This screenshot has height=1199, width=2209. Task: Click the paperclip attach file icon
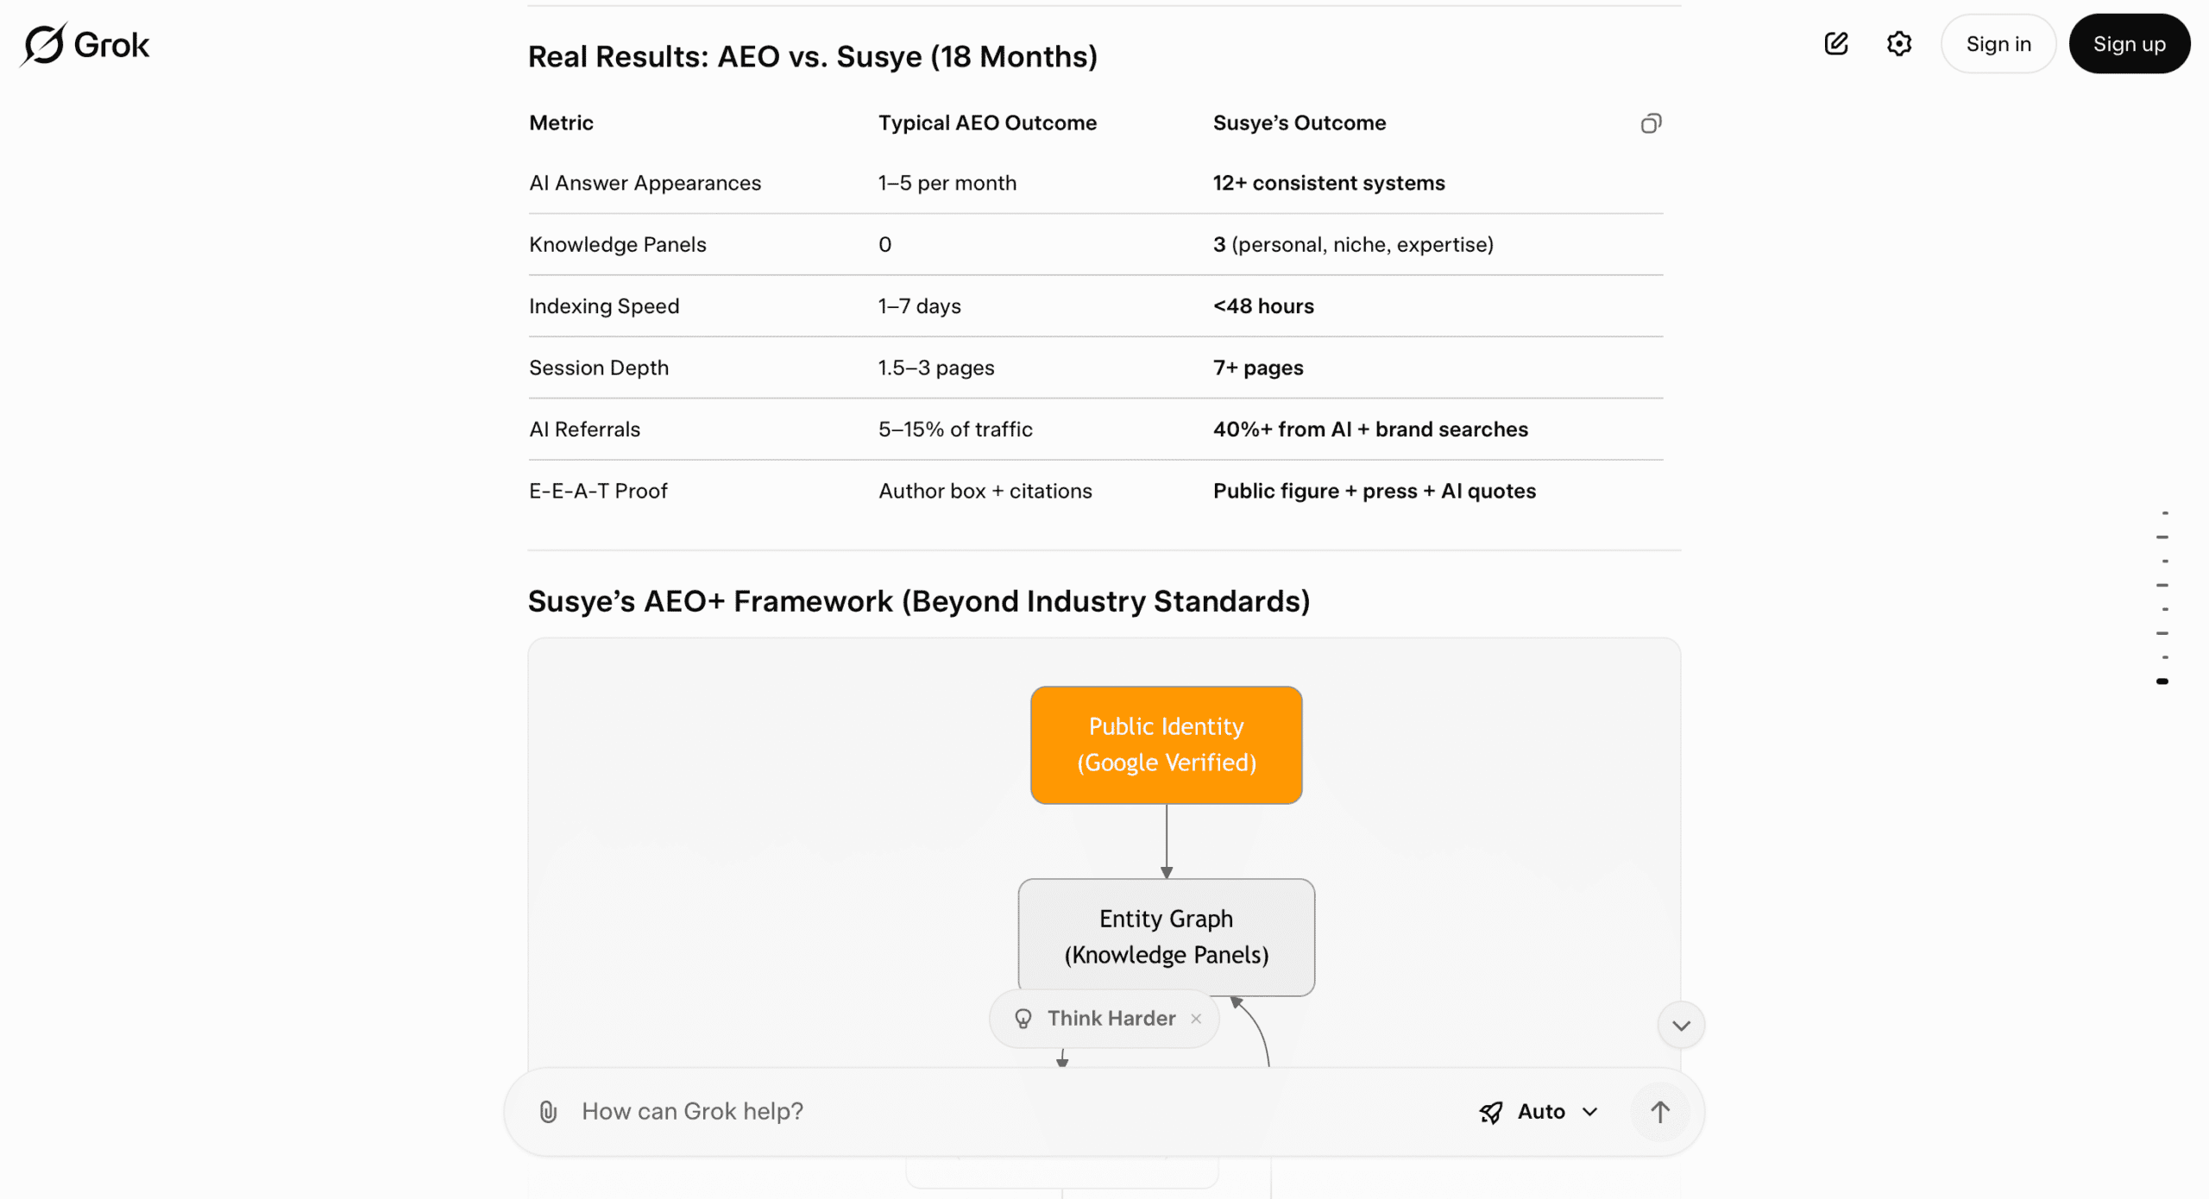point(548,1112)
